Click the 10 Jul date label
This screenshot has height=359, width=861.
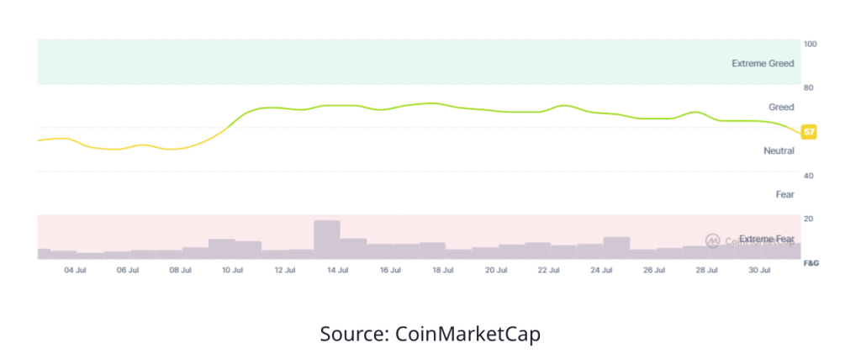(232, 270)
